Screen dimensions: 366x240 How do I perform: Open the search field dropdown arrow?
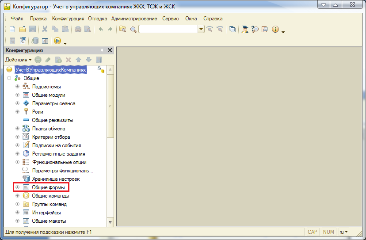(201, 29)
